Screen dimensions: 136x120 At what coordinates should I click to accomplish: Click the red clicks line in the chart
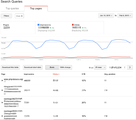[x=67, y=57]
